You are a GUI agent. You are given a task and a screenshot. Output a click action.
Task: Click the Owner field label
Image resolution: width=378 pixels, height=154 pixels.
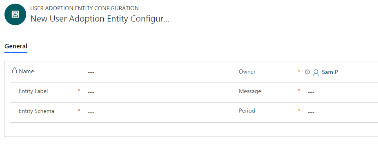247,72
